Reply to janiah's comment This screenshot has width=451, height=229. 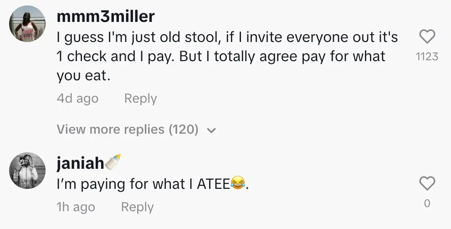pos(137,207)
